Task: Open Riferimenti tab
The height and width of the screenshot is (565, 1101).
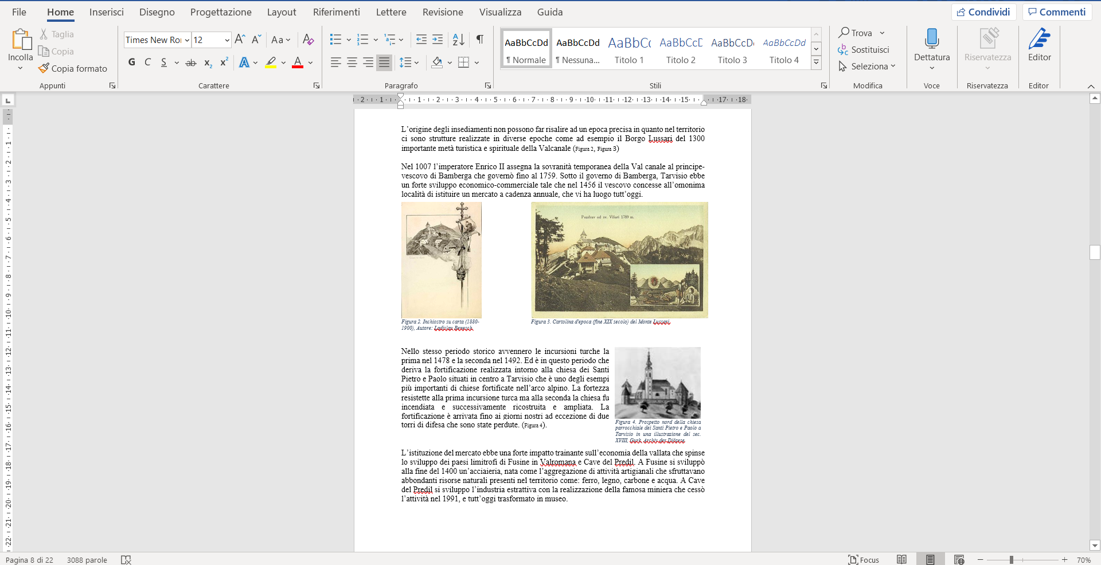Action: (x=337, y=12)
